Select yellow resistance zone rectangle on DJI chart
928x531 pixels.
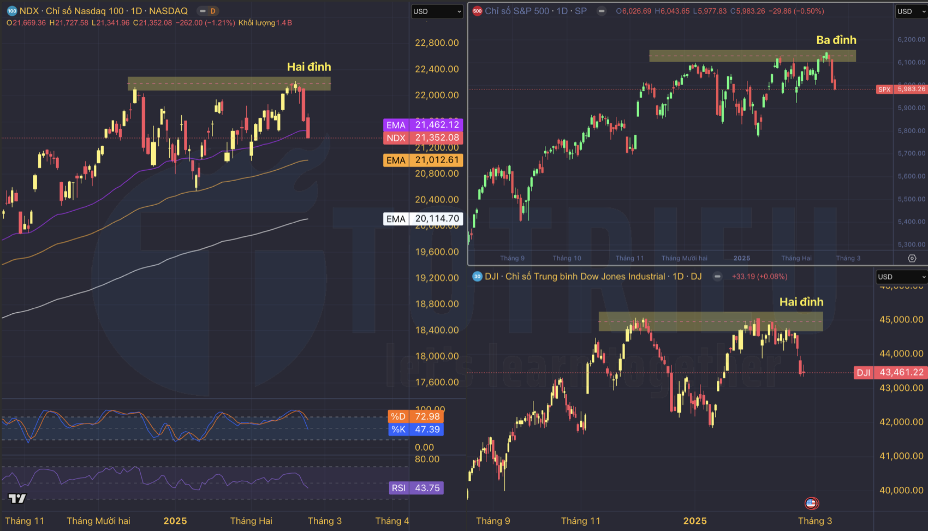point(711,321)
